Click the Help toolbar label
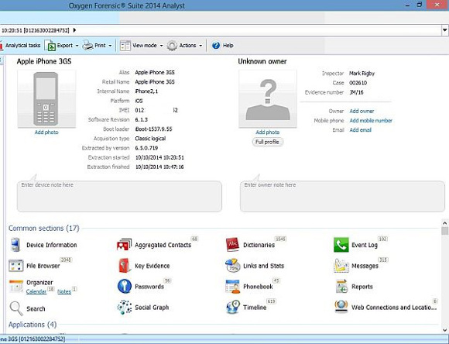Image resolution: width=449 pixels, height=344 pixels. click(x=228, y=45)
